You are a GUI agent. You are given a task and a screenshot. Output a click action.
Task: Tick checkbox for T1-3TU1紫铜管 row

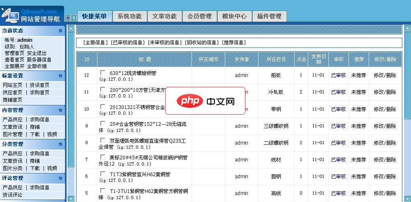103,191
